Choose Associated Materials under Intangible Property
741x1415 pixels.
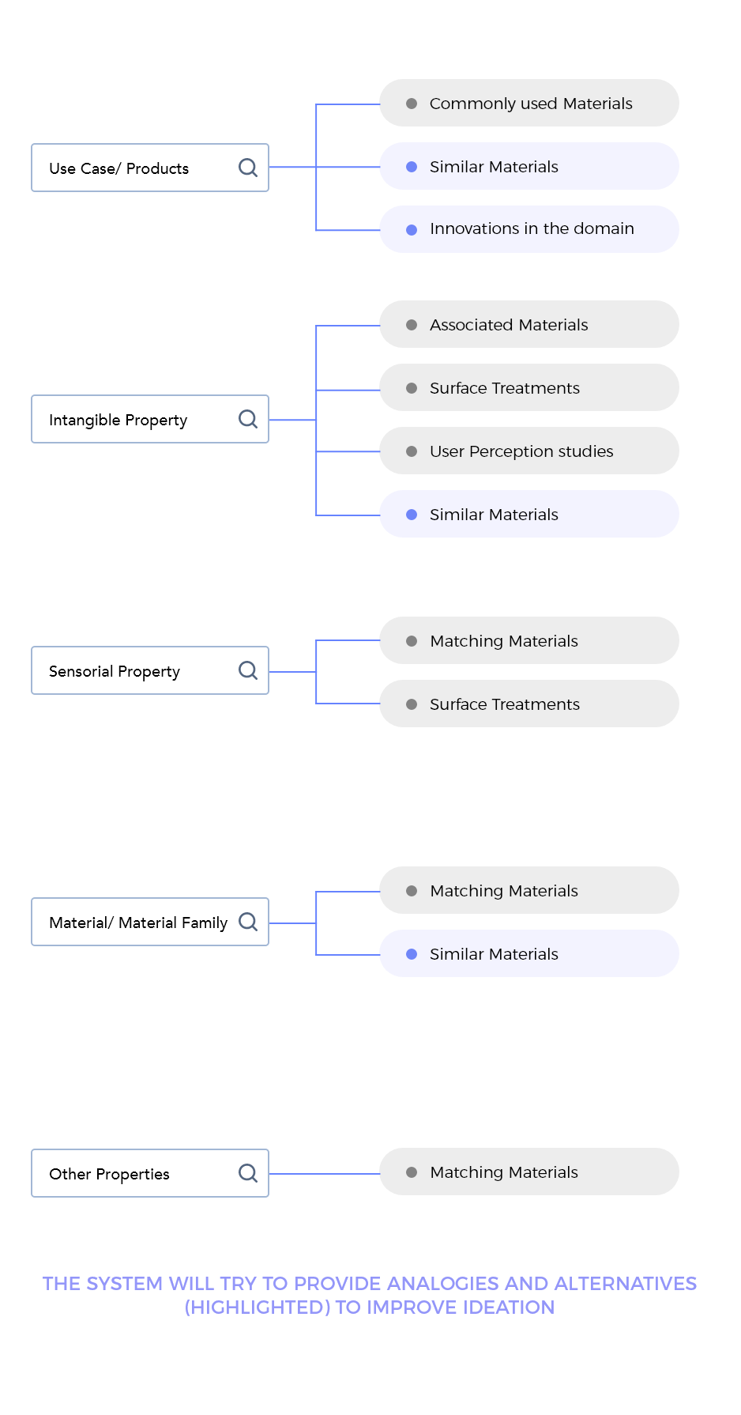[x=529, y=324]
